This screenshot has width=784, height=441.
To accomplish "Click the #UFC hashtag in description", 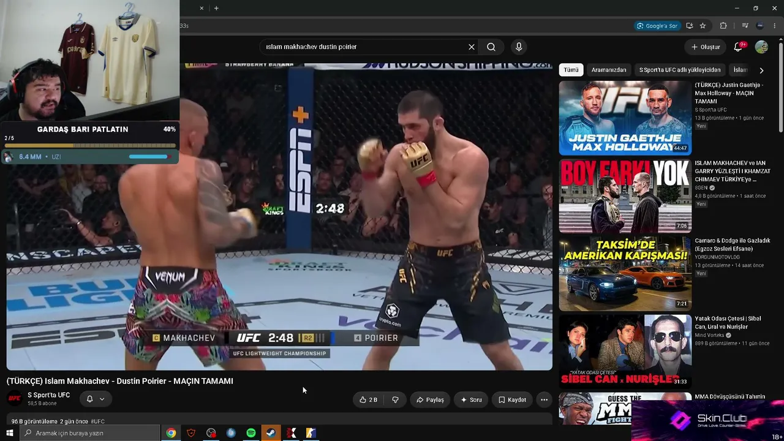I will [98, 421].
